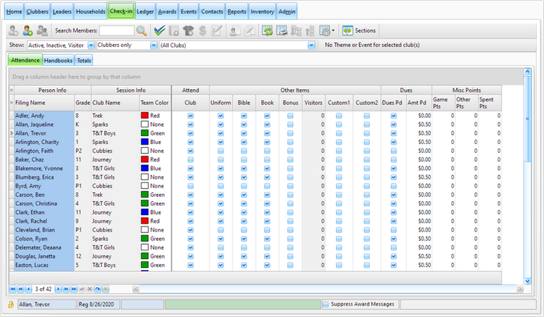This screenshot has height=317, width=544.
Task: Jump to last record in navigator
Action: click(73, 289)
